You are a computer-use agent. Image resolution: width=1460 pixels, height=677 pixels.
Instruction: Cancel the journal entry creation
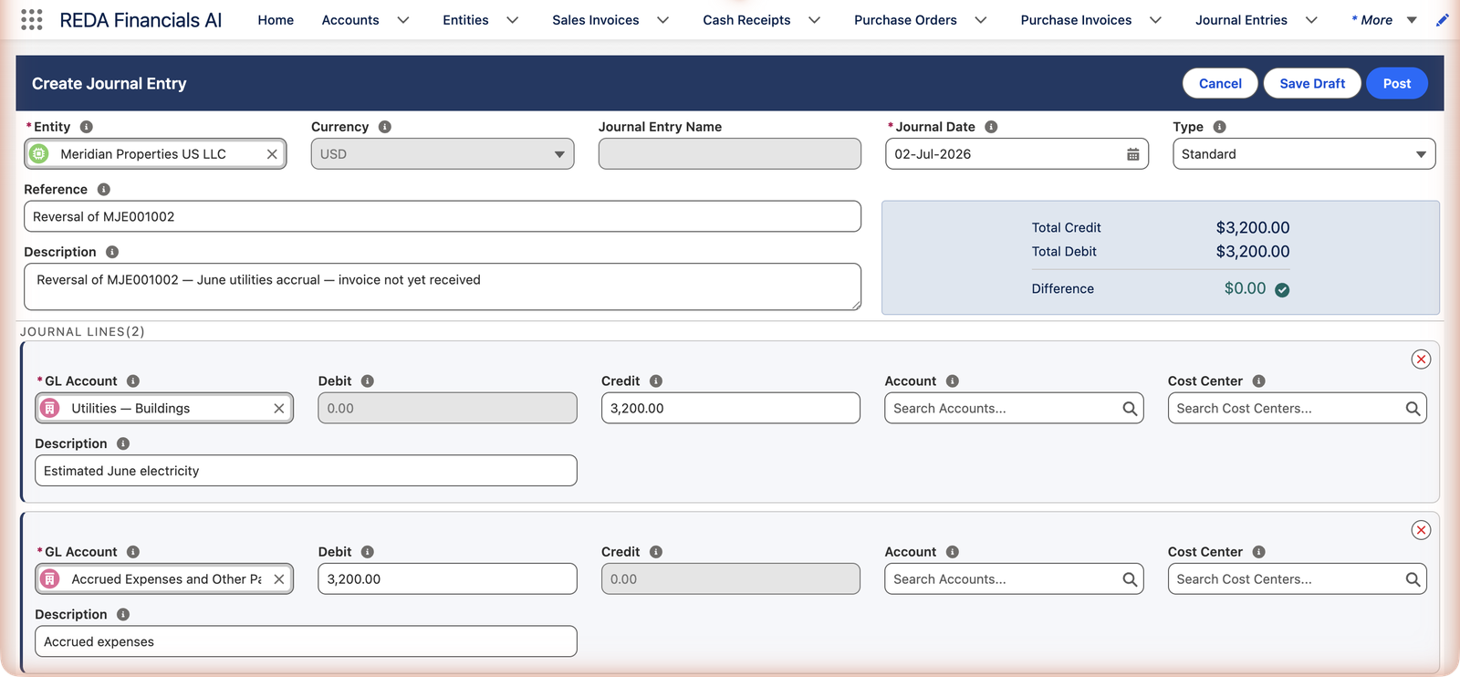(1220, 83)
